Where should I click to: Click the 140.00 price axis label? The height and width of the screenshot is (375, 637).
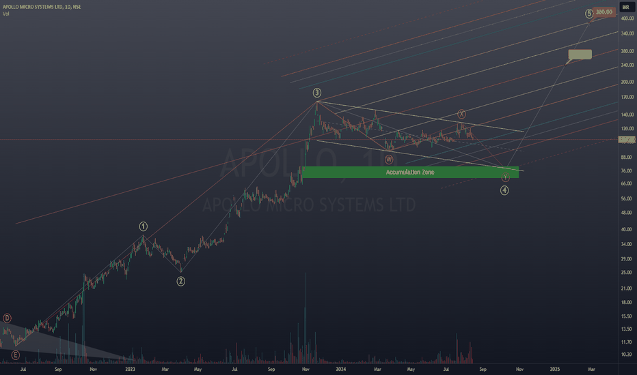pyautogui.click(x=627, y=115)
